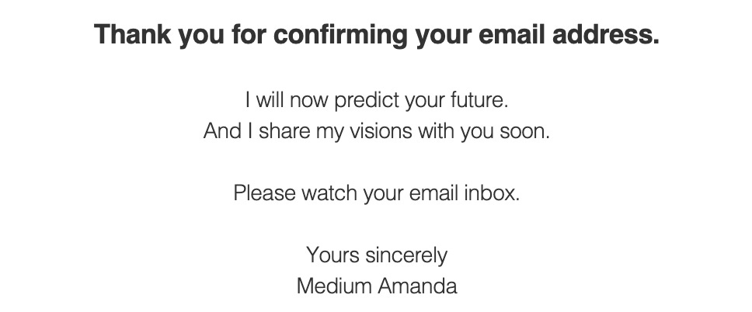Click the word "future." in the first sentence

479,101
